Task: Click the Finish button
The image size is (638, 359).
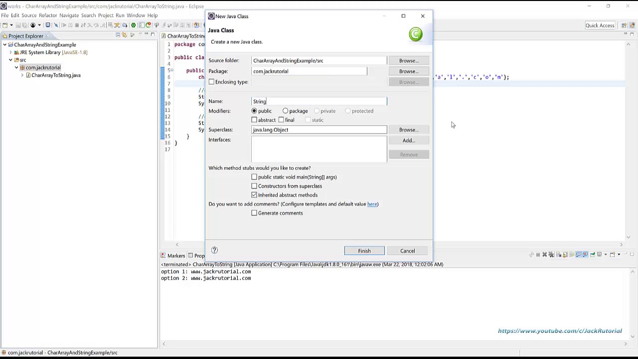Action: [364, 251]
